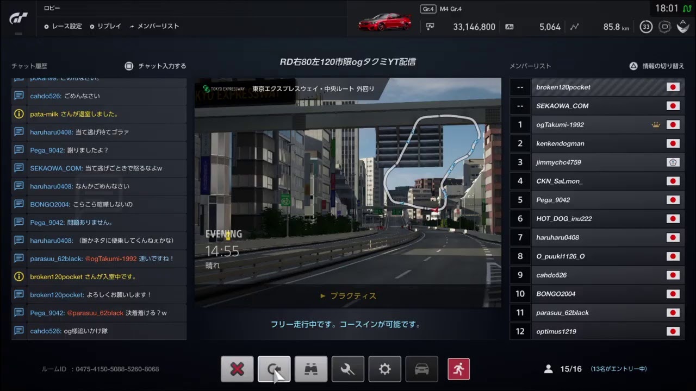Select member kenkendogman
The height and width of the screenshot is (391, 696).
coord(597,143)
